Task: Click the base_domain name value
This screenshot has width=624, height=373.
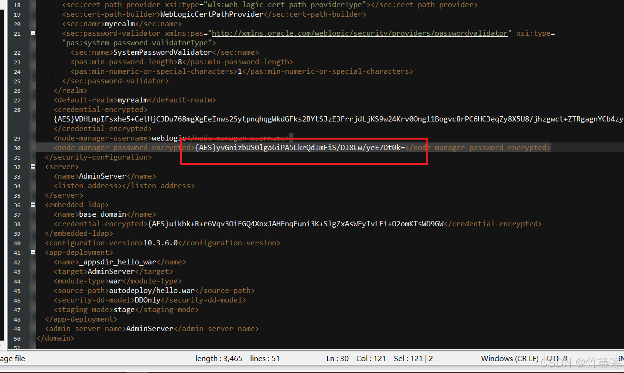Action: pos(102,214)
